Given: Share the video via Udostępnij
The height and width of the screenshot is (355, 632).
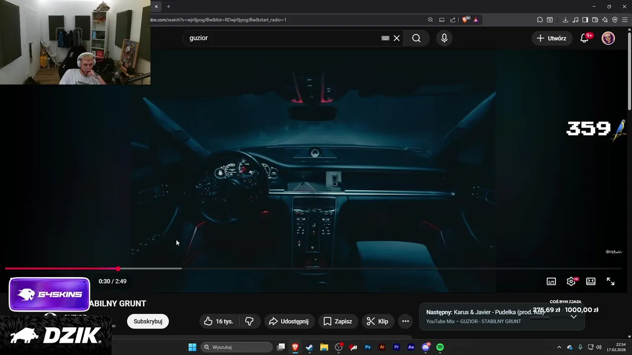Looking at the screenshot, I should (289, 321).
